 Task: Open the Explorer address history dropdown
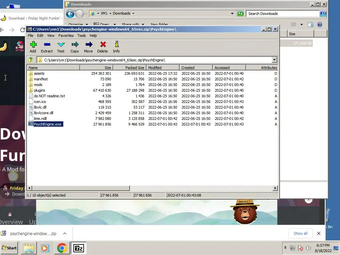[x=232, y=13]
